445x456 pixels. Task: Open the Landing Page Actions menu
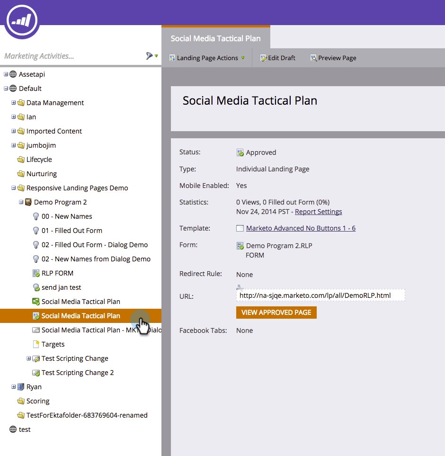pos(207,58)
